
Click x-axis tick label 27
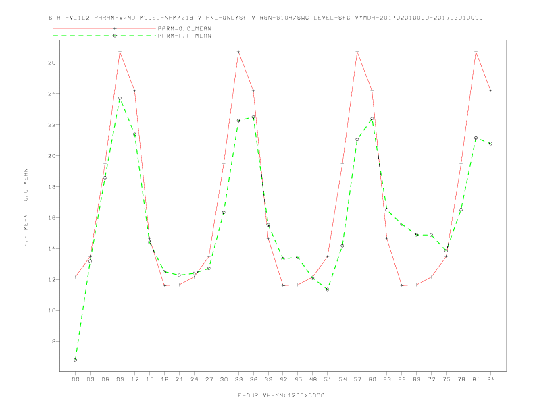coord(209,379)
